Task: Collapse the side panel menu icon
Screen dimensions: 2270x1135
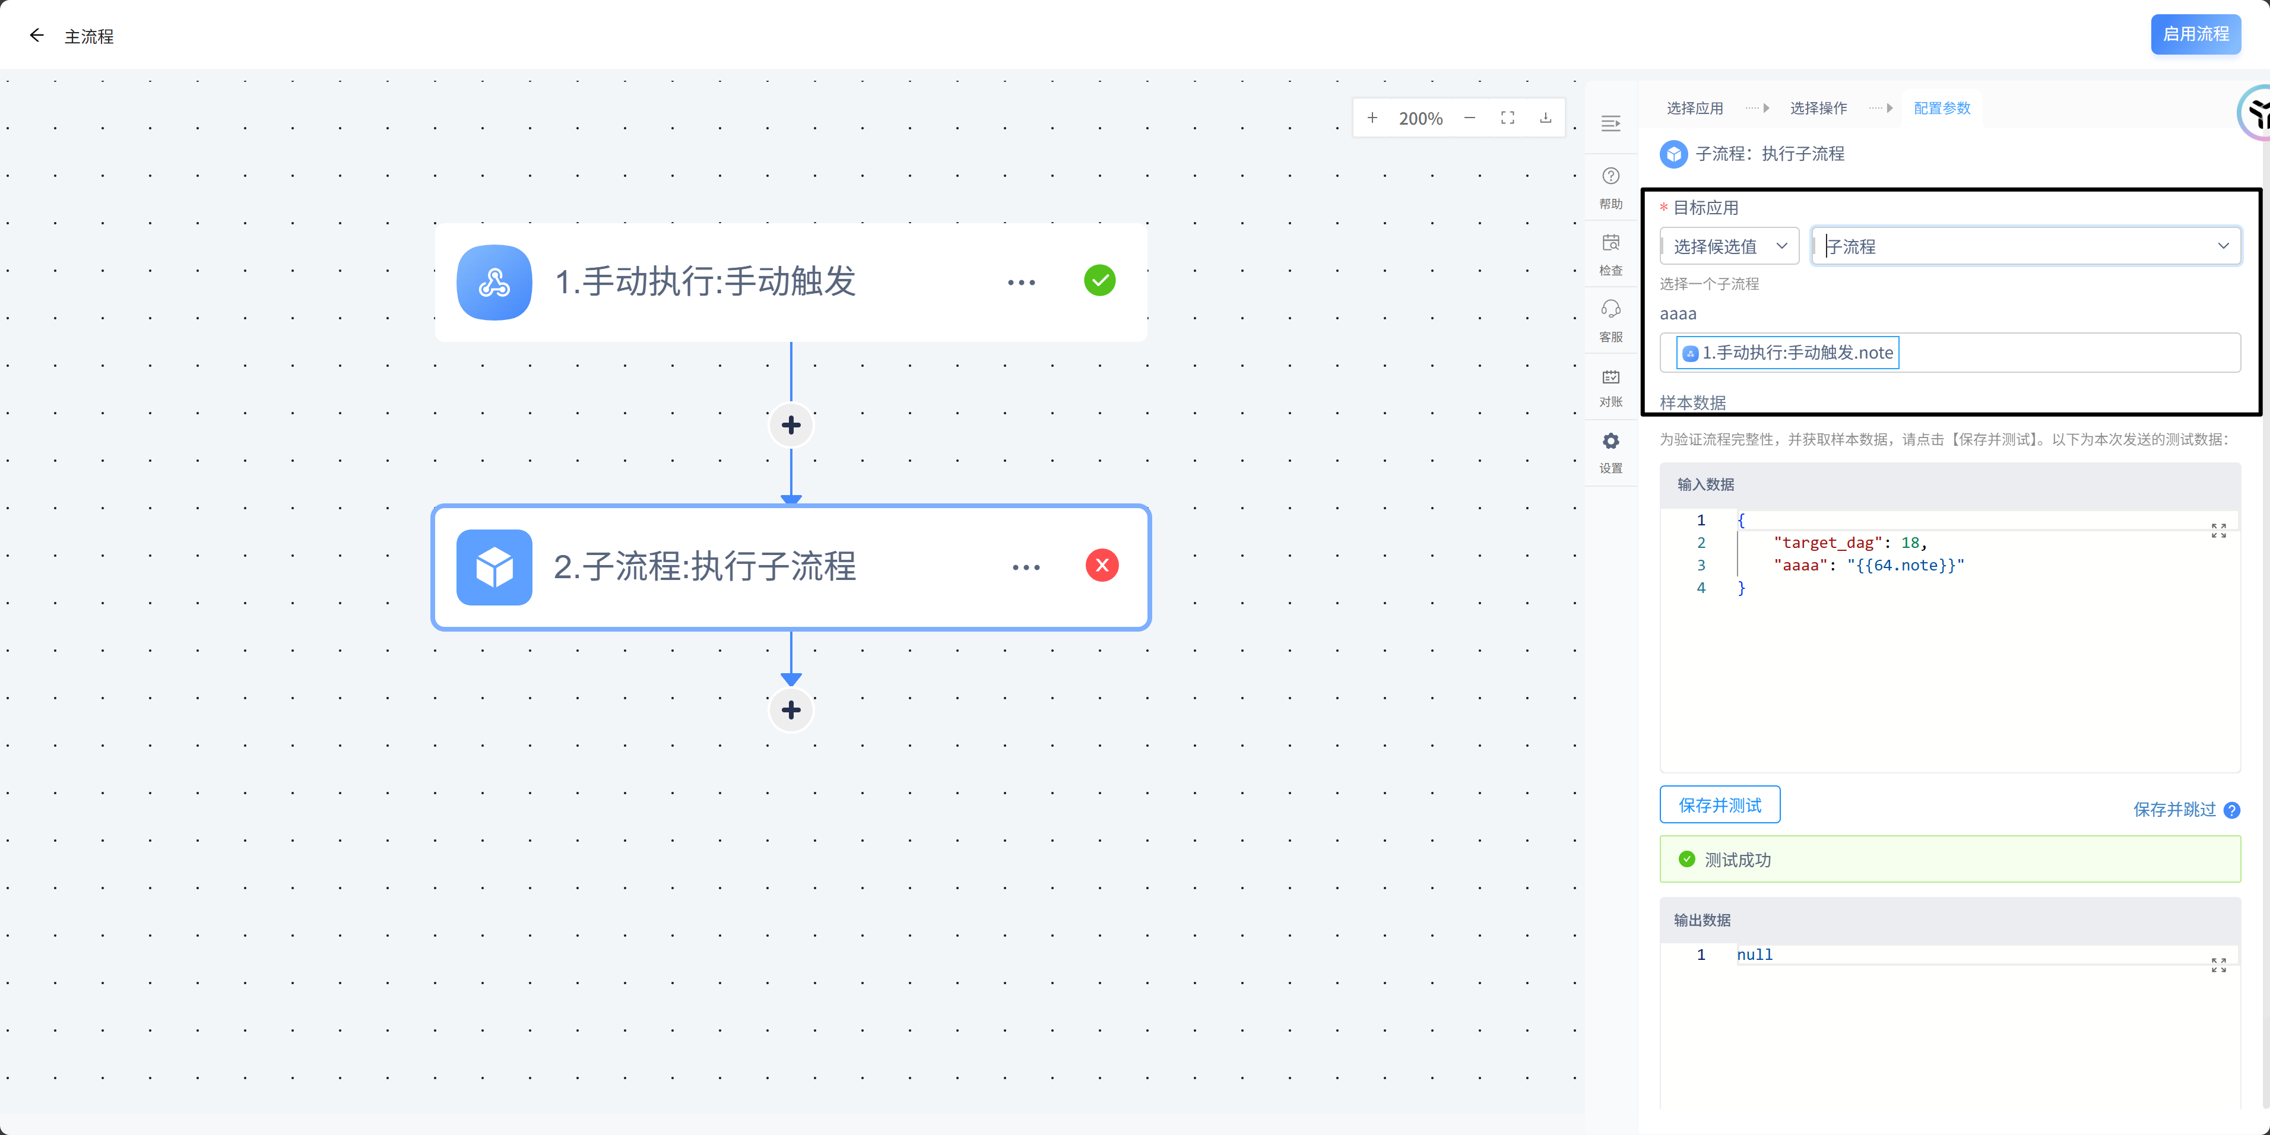Action: click(x=1610, y=123)
